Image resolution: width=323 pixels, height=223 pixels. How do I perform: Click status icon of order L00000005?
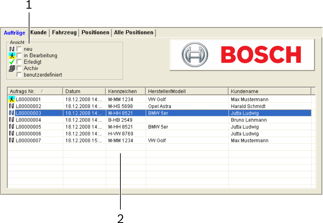(x=12, y=127)
